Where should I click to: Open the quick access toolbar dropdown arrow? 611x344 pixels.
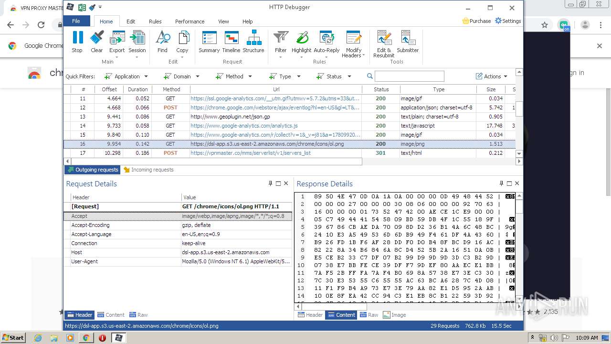tap(100, 8)
